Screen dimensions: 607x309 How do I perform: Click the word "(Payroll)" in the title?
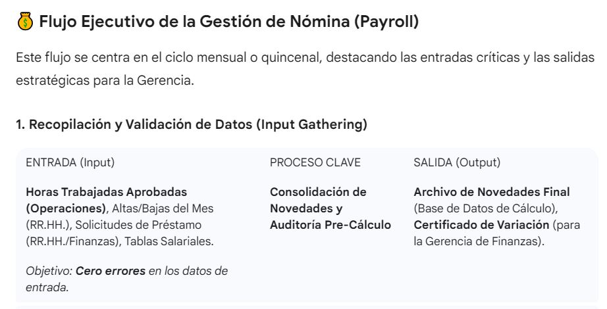coord(386,22)
